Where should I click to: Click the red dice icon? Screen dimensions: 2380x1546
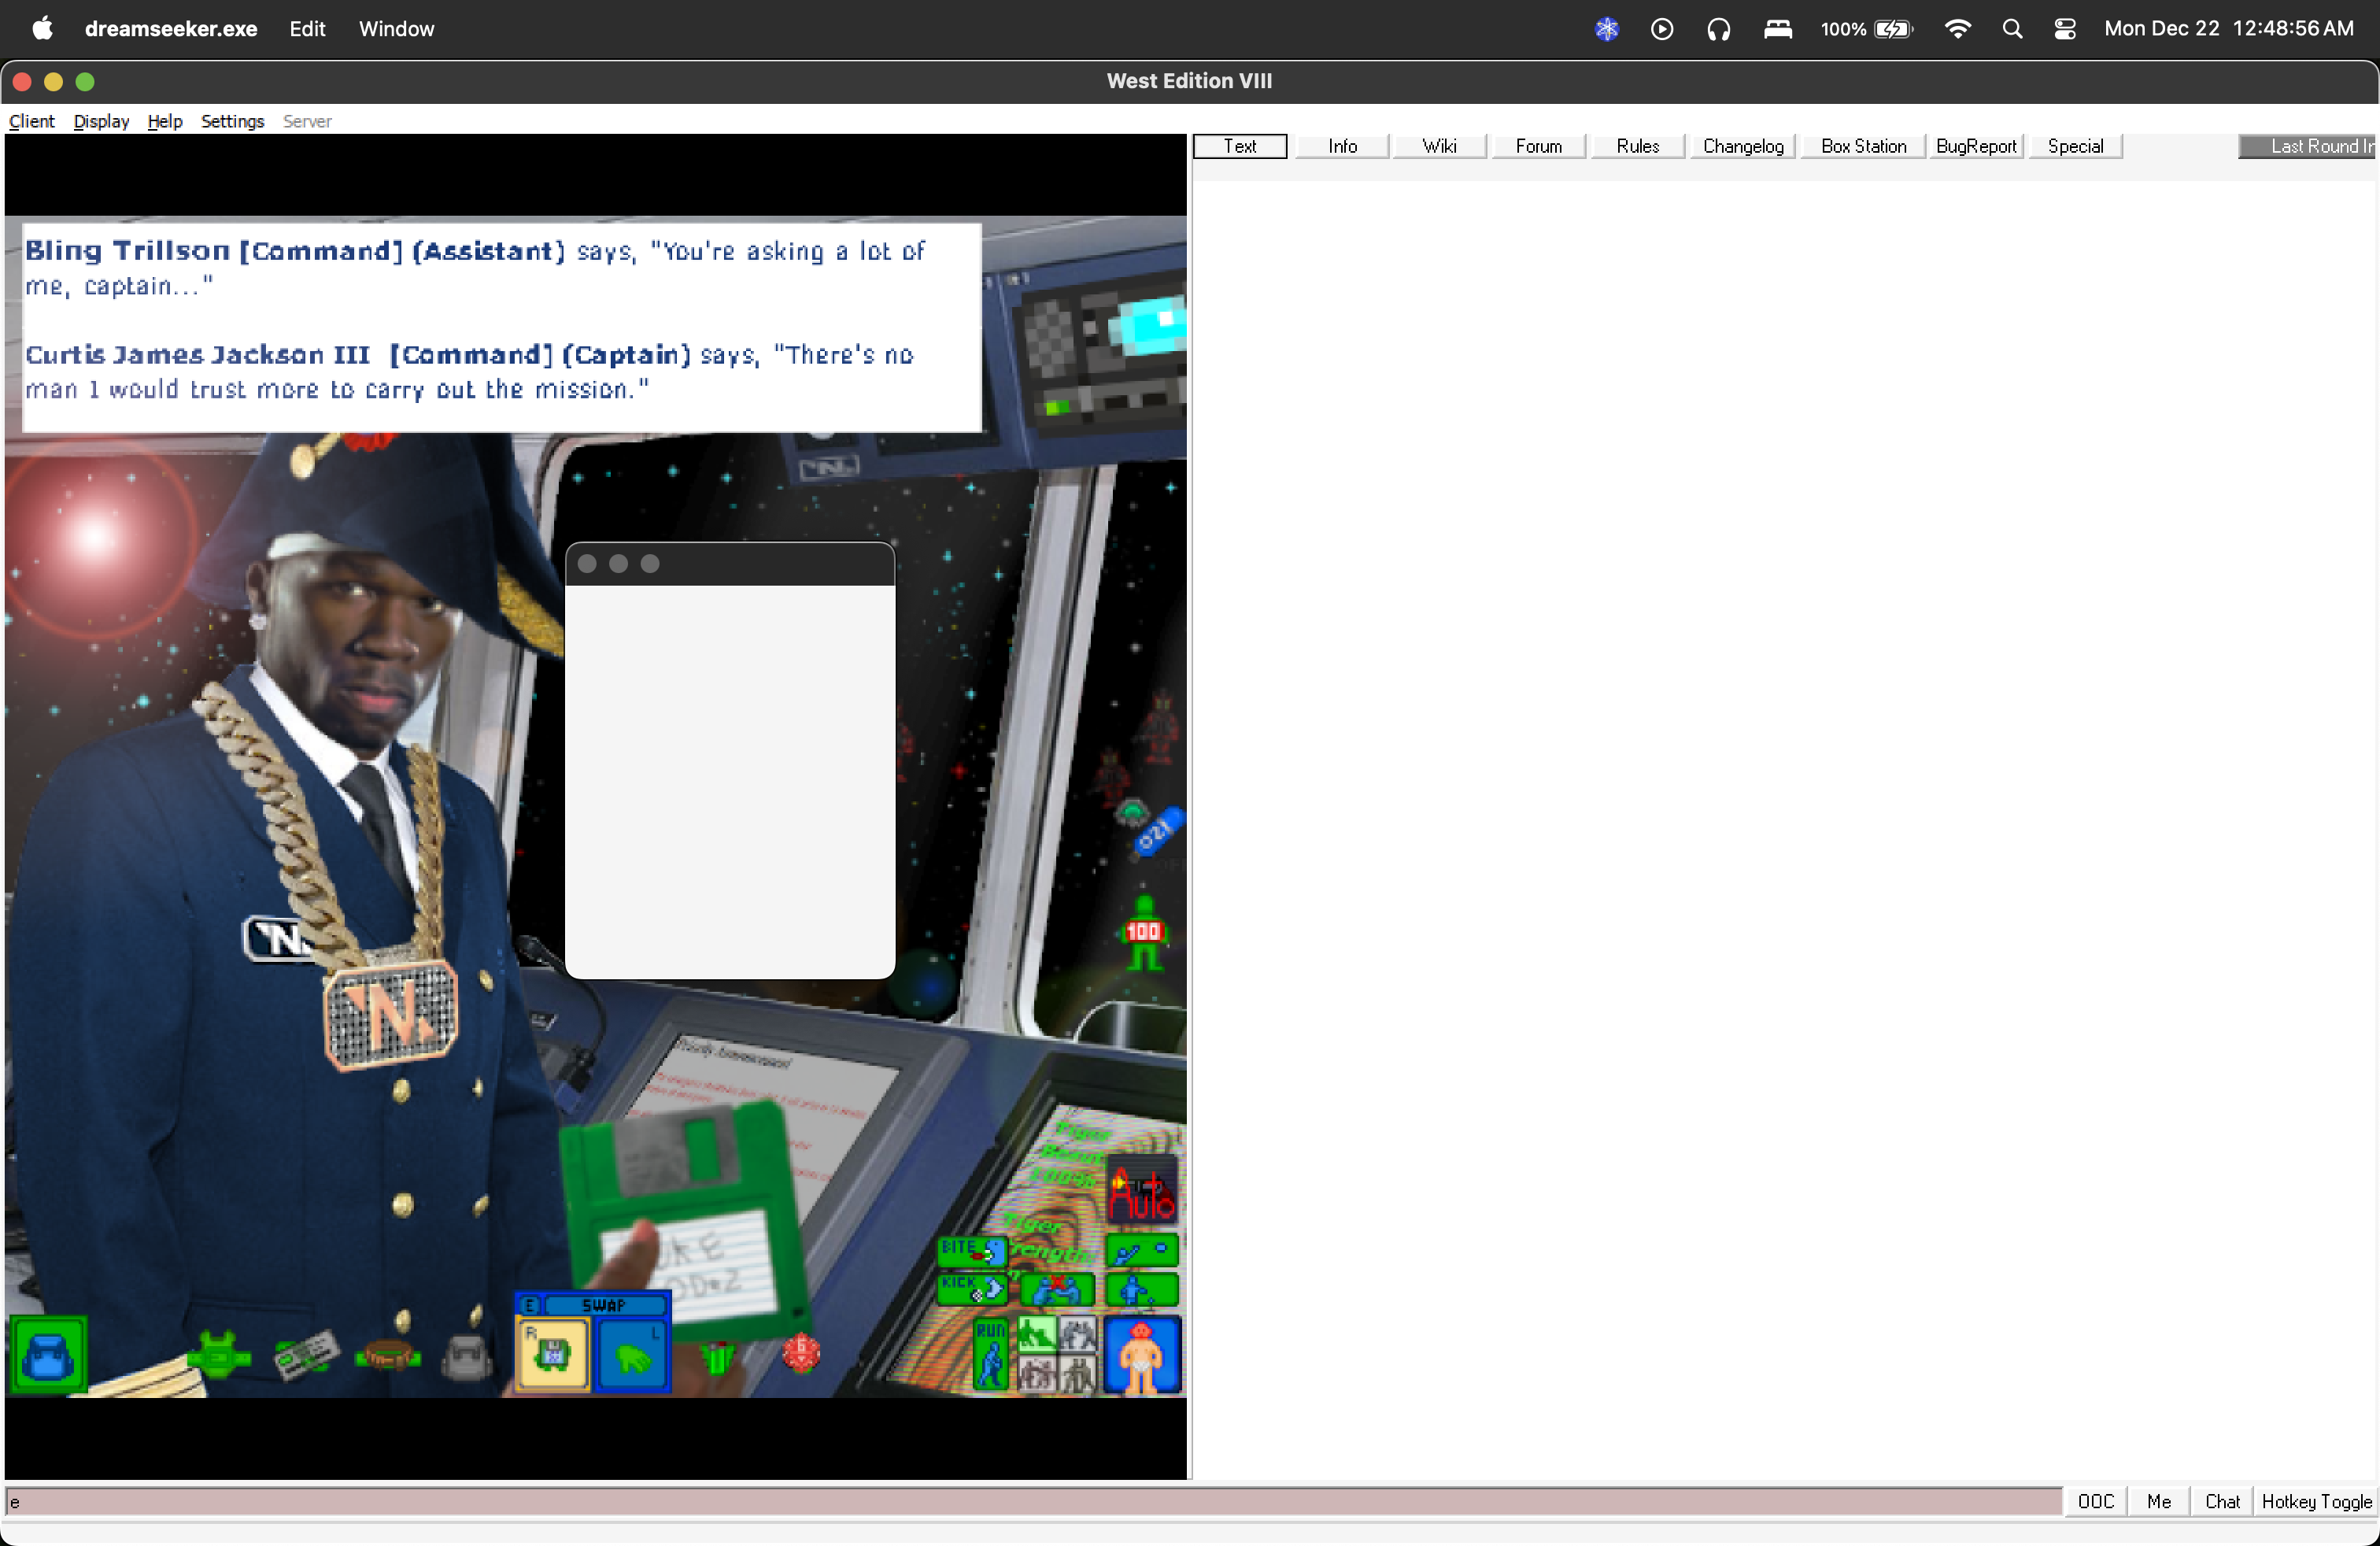coord(801,1352)
